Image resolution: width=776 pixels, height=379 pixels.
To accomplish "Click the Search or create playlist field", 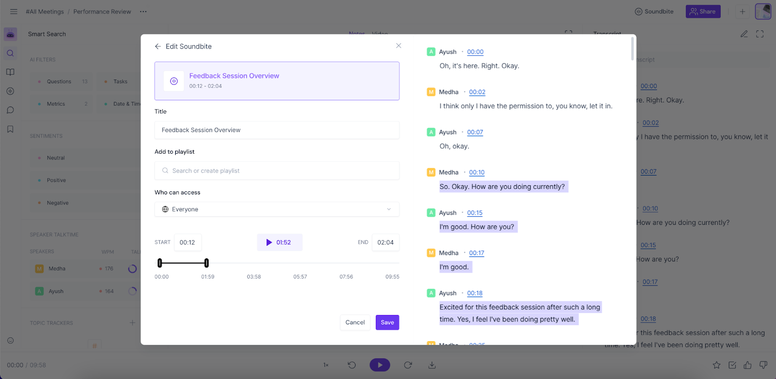I will tap(277, 171).
